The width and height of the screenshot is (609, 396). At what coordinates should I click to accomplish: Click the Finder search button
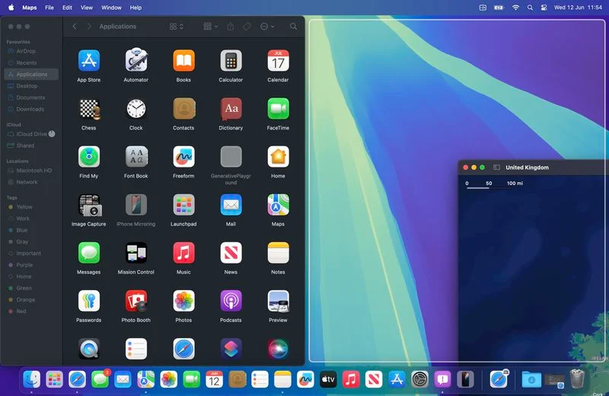tap(293, 27)
